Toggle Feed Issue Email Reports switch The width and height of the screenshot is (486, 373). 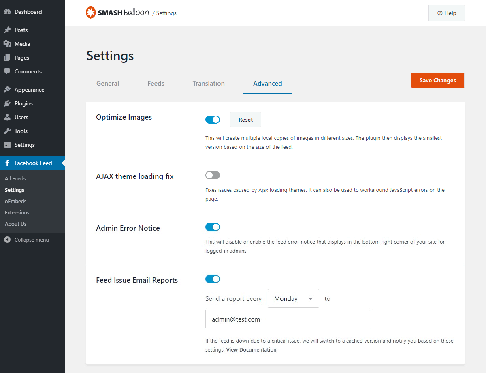pyautogui.click(x=213, y=279)
